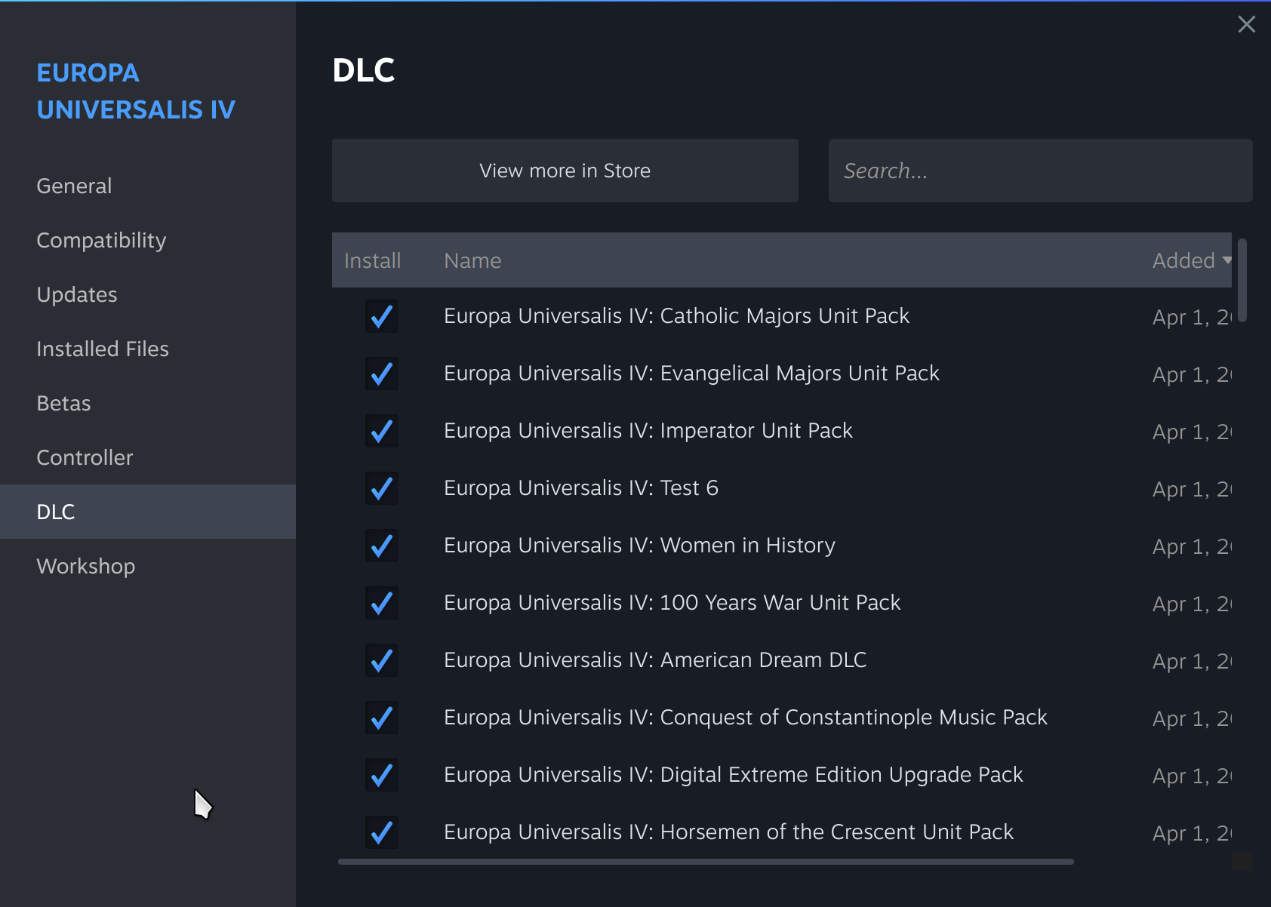Screen dimensions: 1271x907
Task: Focus the DLC Search field
Action: (x=1041, y=171)
